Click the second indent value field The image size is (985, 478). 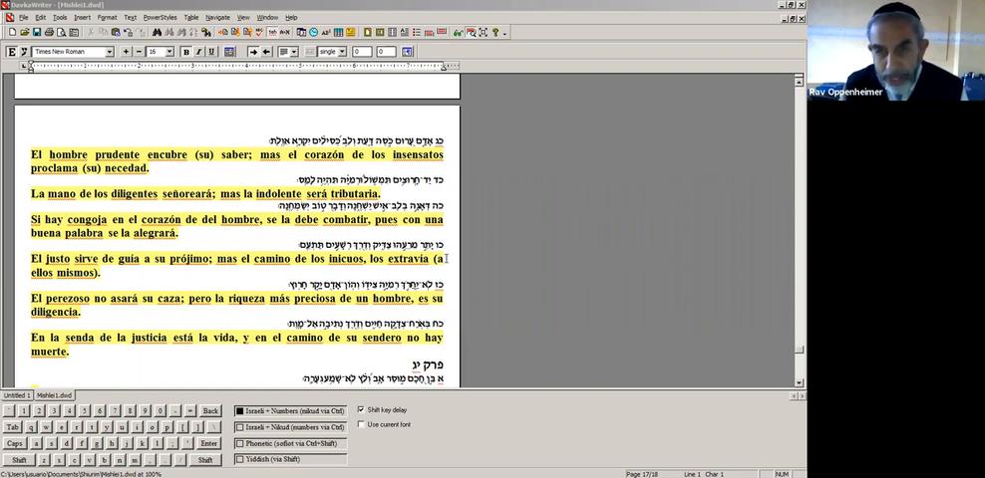coord(386,52)
